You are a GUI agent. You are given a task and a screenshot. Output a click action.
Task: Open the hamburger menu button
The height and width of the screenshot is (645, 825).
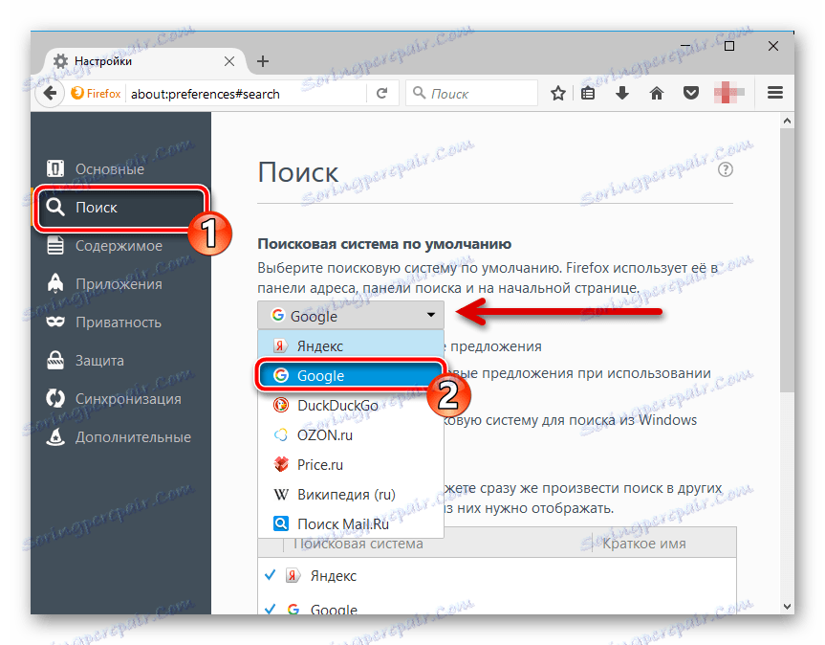(x=775, y=93)
